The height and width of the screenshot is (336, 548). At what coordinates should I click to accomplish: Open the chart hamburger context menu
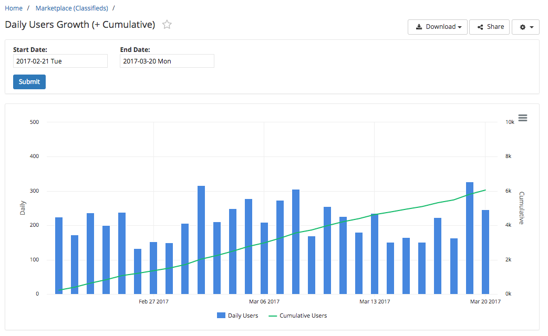[x=522, y=118]
